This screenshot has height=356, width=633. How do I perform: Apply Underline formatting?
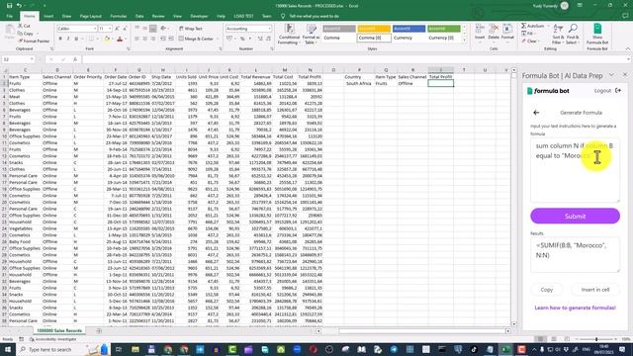(76, 39)
